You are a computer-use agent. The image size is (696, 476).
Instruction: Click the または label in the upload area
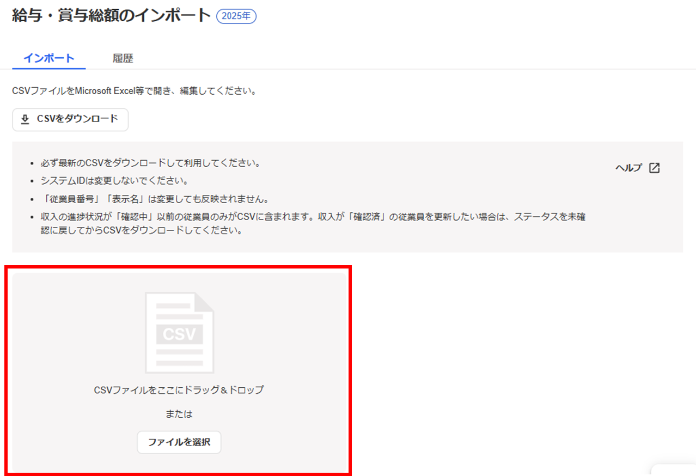(x=179, y=414)
